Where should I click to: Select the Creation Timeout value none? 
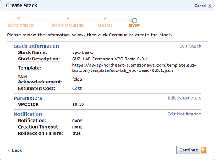[77, 127]
